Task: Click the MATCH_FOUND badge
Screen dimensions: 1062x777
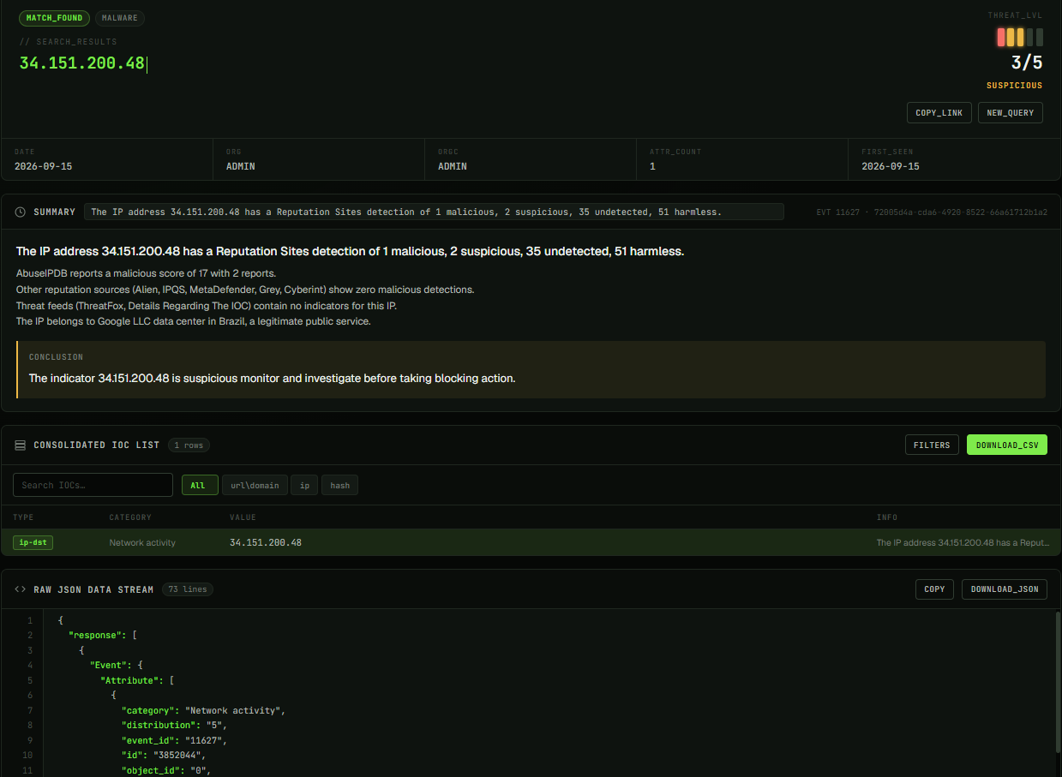Action: pyautogui.click(x=55, y=18)
